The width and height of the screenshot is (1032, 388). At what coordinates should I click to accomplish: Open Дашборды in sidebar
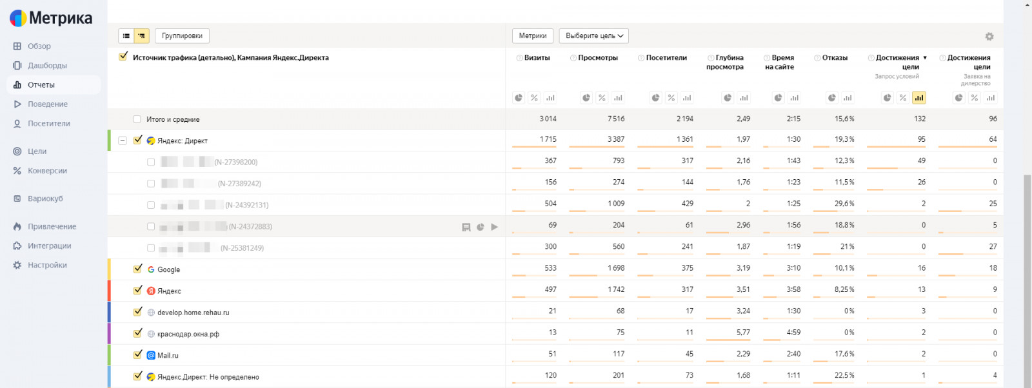47,66
